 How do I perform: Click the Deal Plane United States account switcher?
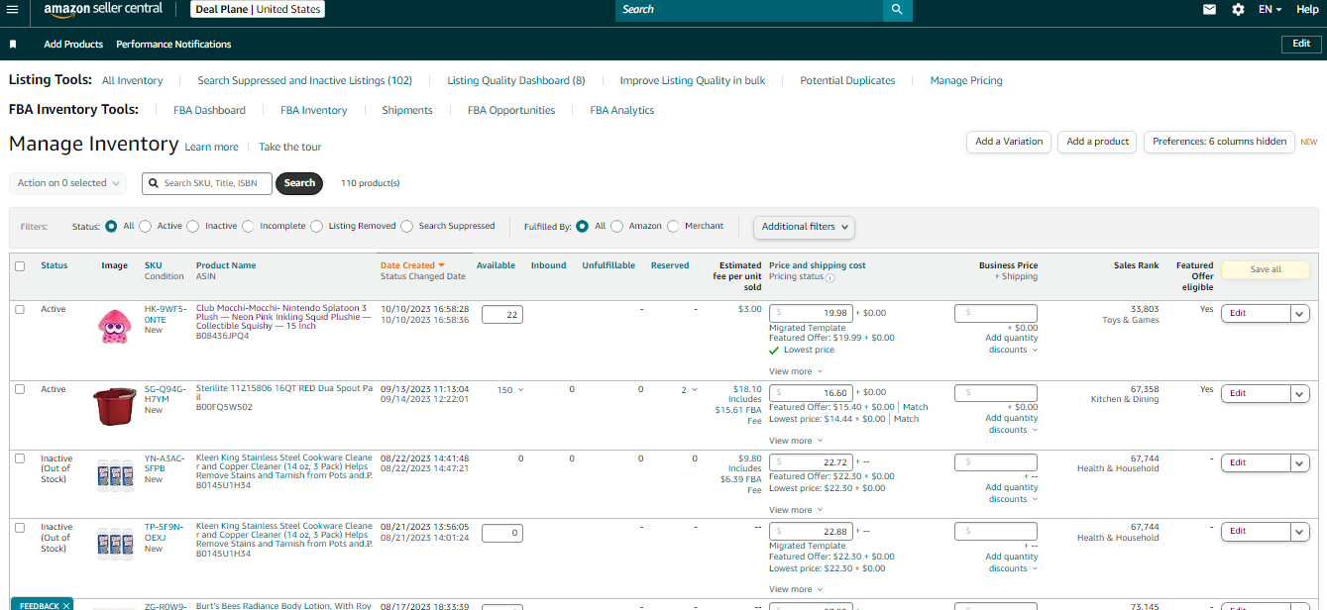pos(258,9)
